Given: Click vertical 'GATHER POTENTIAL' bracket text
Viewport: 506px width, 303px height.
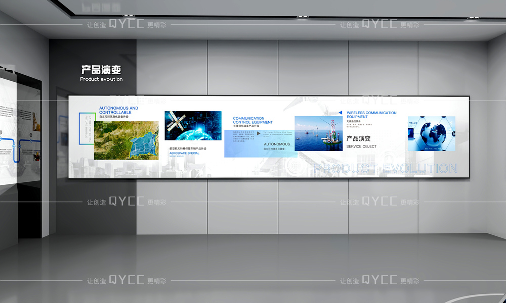Looking at the screenshot, I should [90, 128].
